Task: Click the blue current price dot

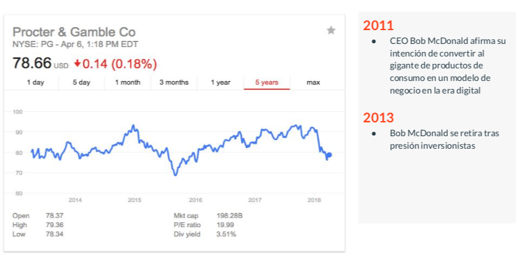Action: pyautogui.click(x=329, y=155)
